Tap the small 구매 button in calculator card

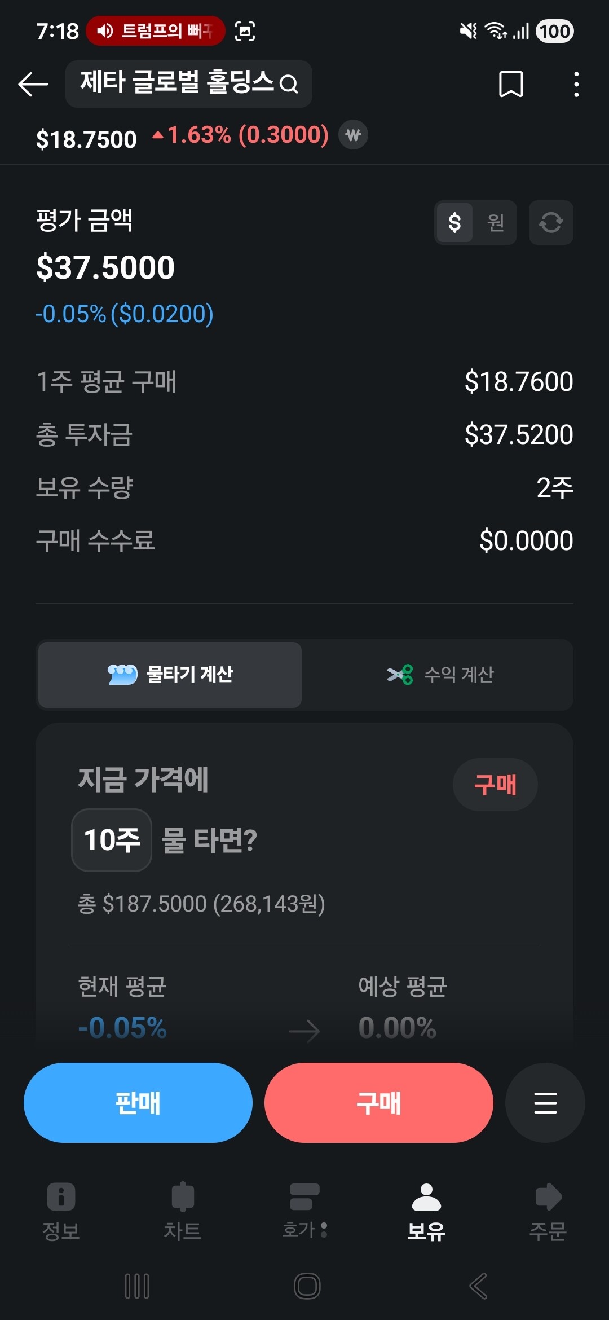tap(495, 785)
